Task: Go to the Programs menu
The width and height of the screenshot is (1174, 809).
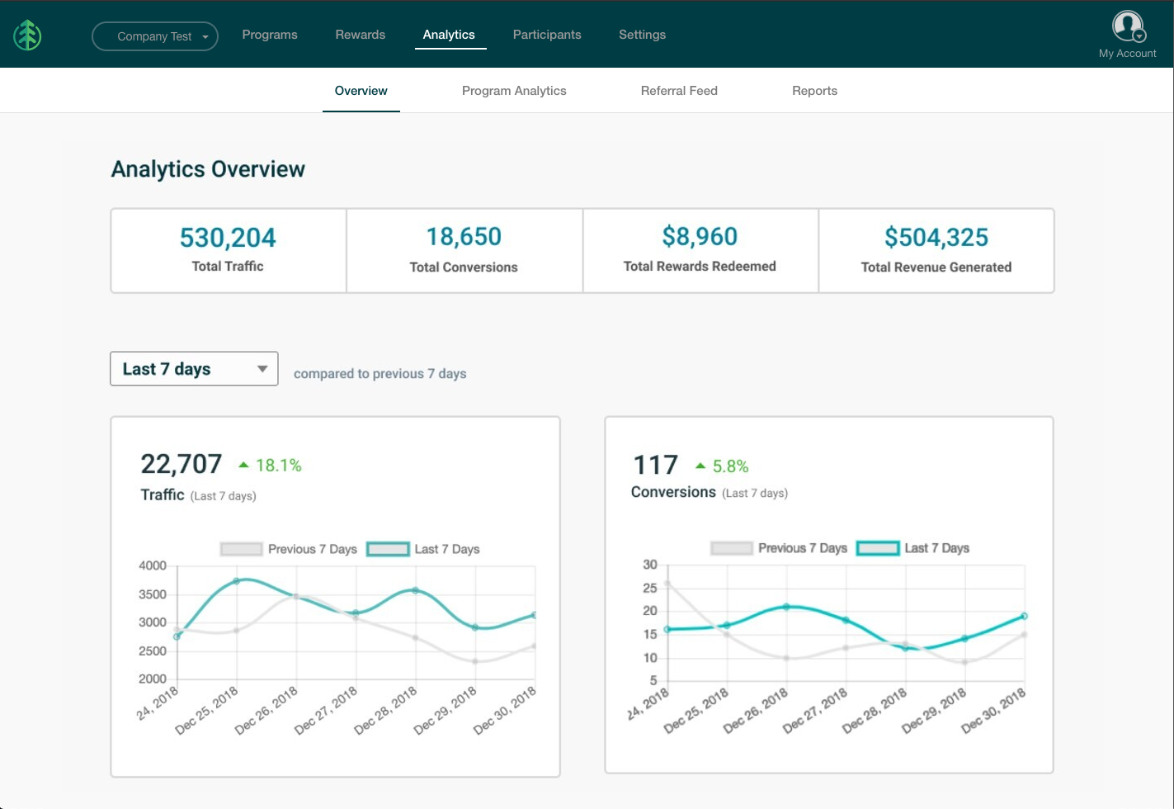Action: tap(270, 35)
